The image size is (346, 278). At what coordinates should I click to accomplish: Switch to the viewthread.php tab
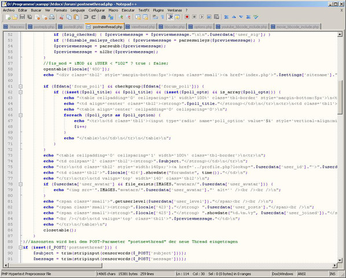(x=141, y=27)
